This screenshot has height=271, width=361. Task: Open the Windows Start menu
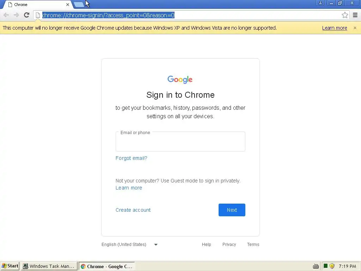tap(10, 266)
